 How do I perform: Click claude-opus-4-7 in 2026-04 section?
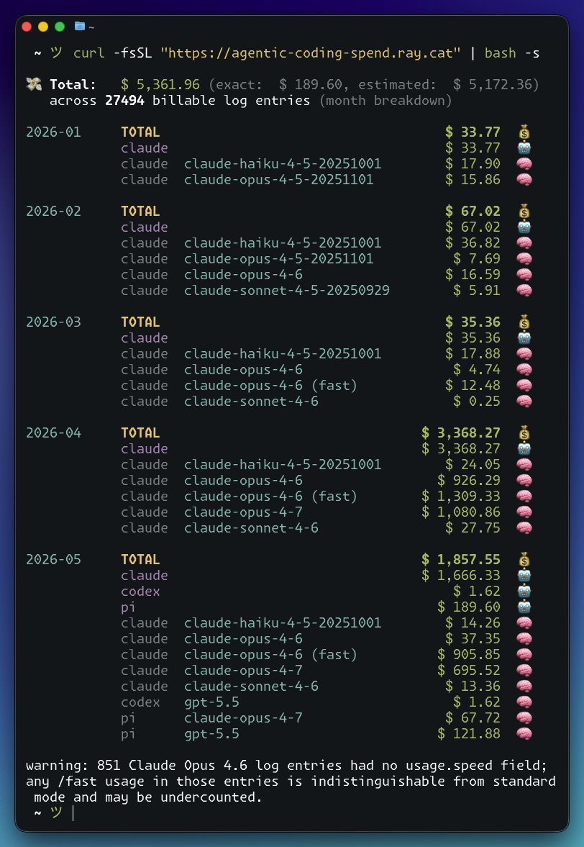(x=243, y=512)
